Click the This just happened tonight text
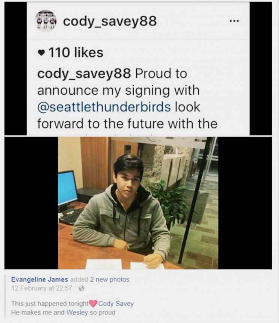This screenshot has width=279, height=323. click(50, 303)
